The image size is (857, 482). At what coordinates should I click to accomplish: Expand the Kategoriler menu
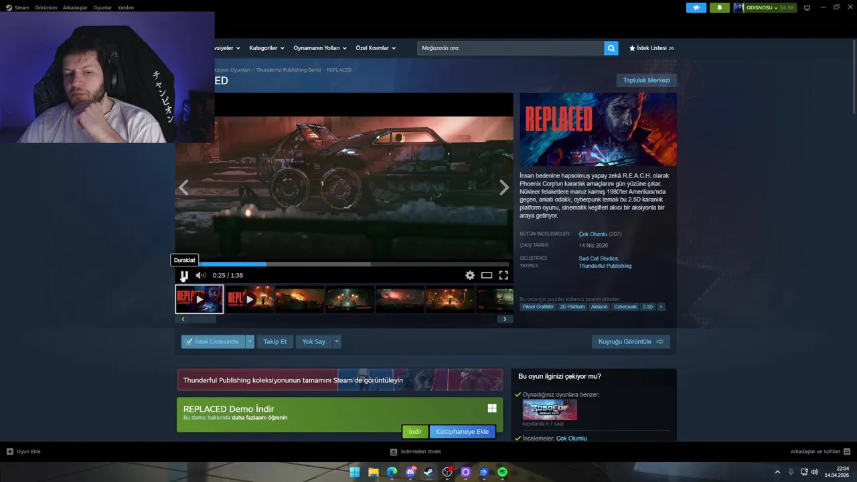click(266, 48)
